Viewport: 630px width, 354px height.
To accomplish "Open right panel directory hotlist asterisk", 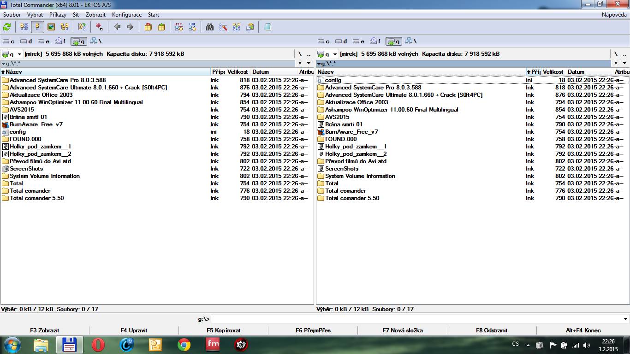I will pos(615,63).
